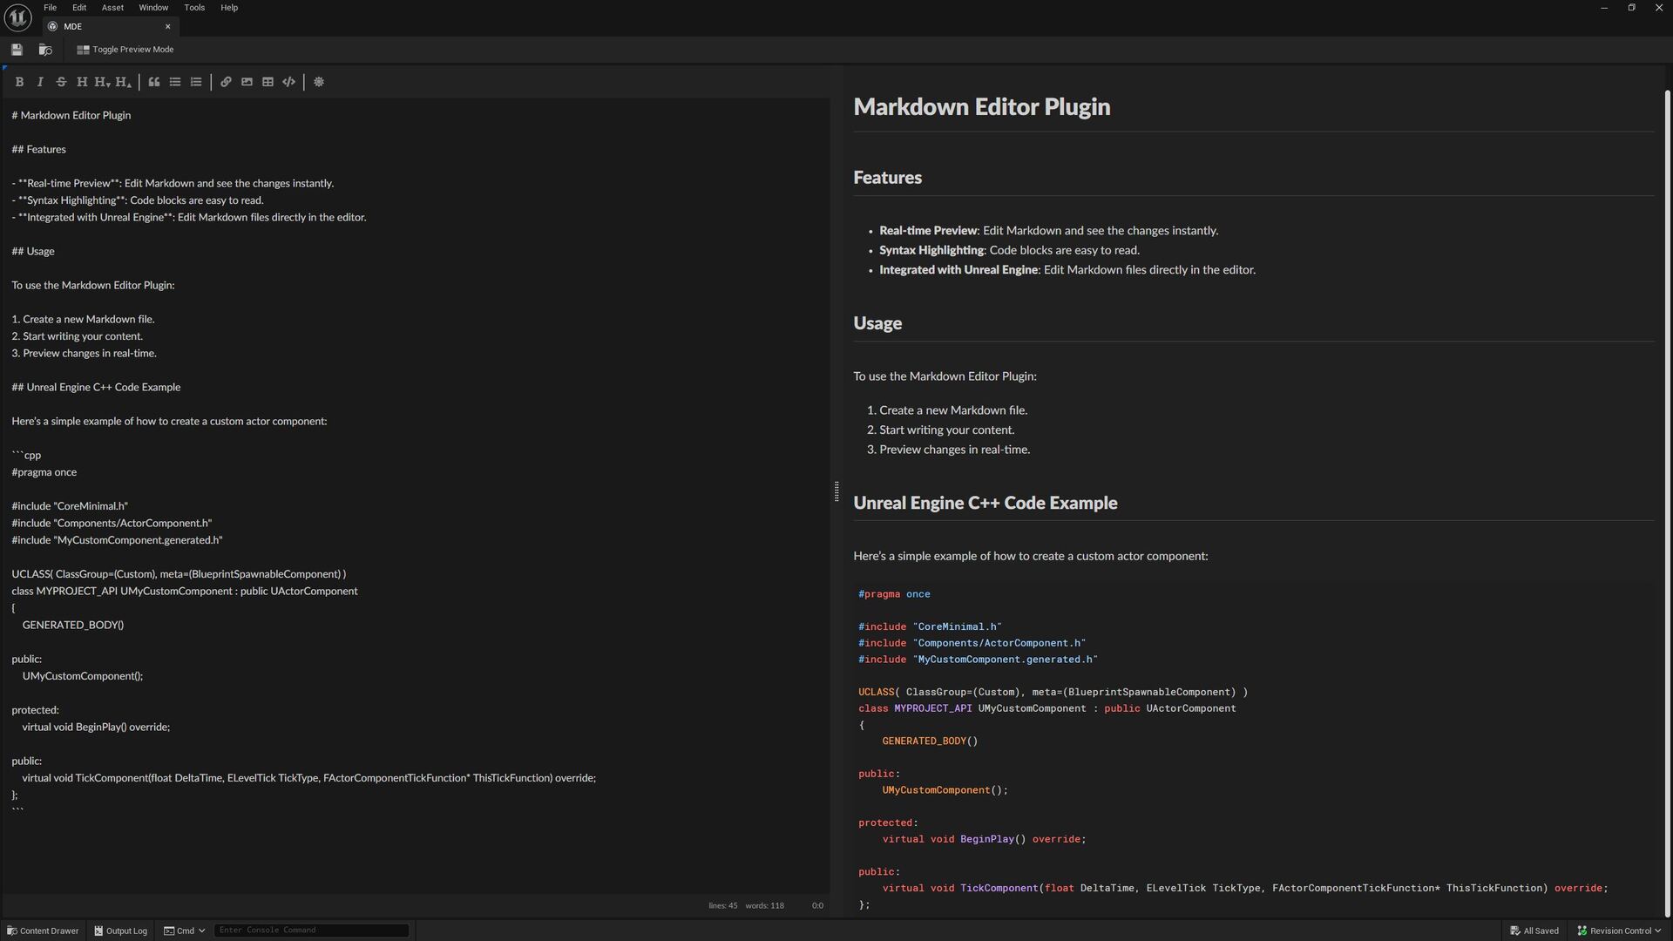Insert an unordered bullet list
Viewport: 1673px width, 941px height.
(x=175, y=82)
